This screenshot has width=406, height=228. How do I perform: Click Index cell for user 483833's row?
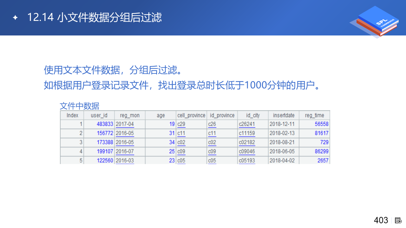click(x=72, y=124)
